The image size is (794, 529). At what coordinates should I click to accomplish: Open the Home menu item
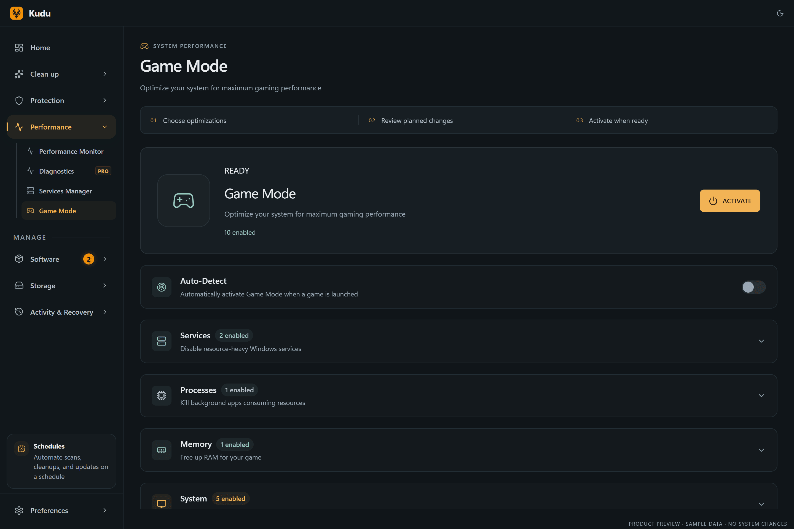(x=61, y=48)
